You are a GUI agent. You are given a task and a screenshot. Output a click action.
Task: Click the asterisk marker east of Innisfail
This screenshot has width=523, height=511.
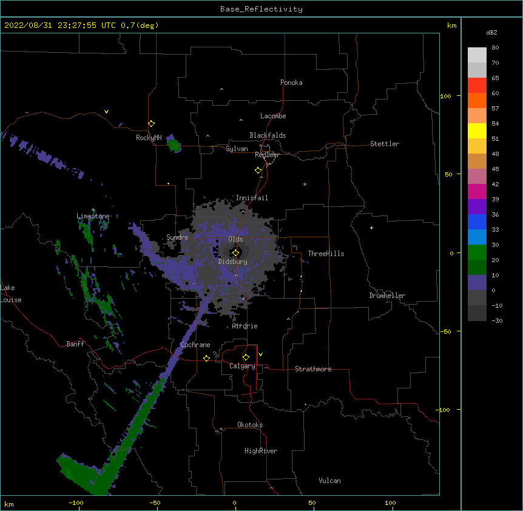point(305,184)
